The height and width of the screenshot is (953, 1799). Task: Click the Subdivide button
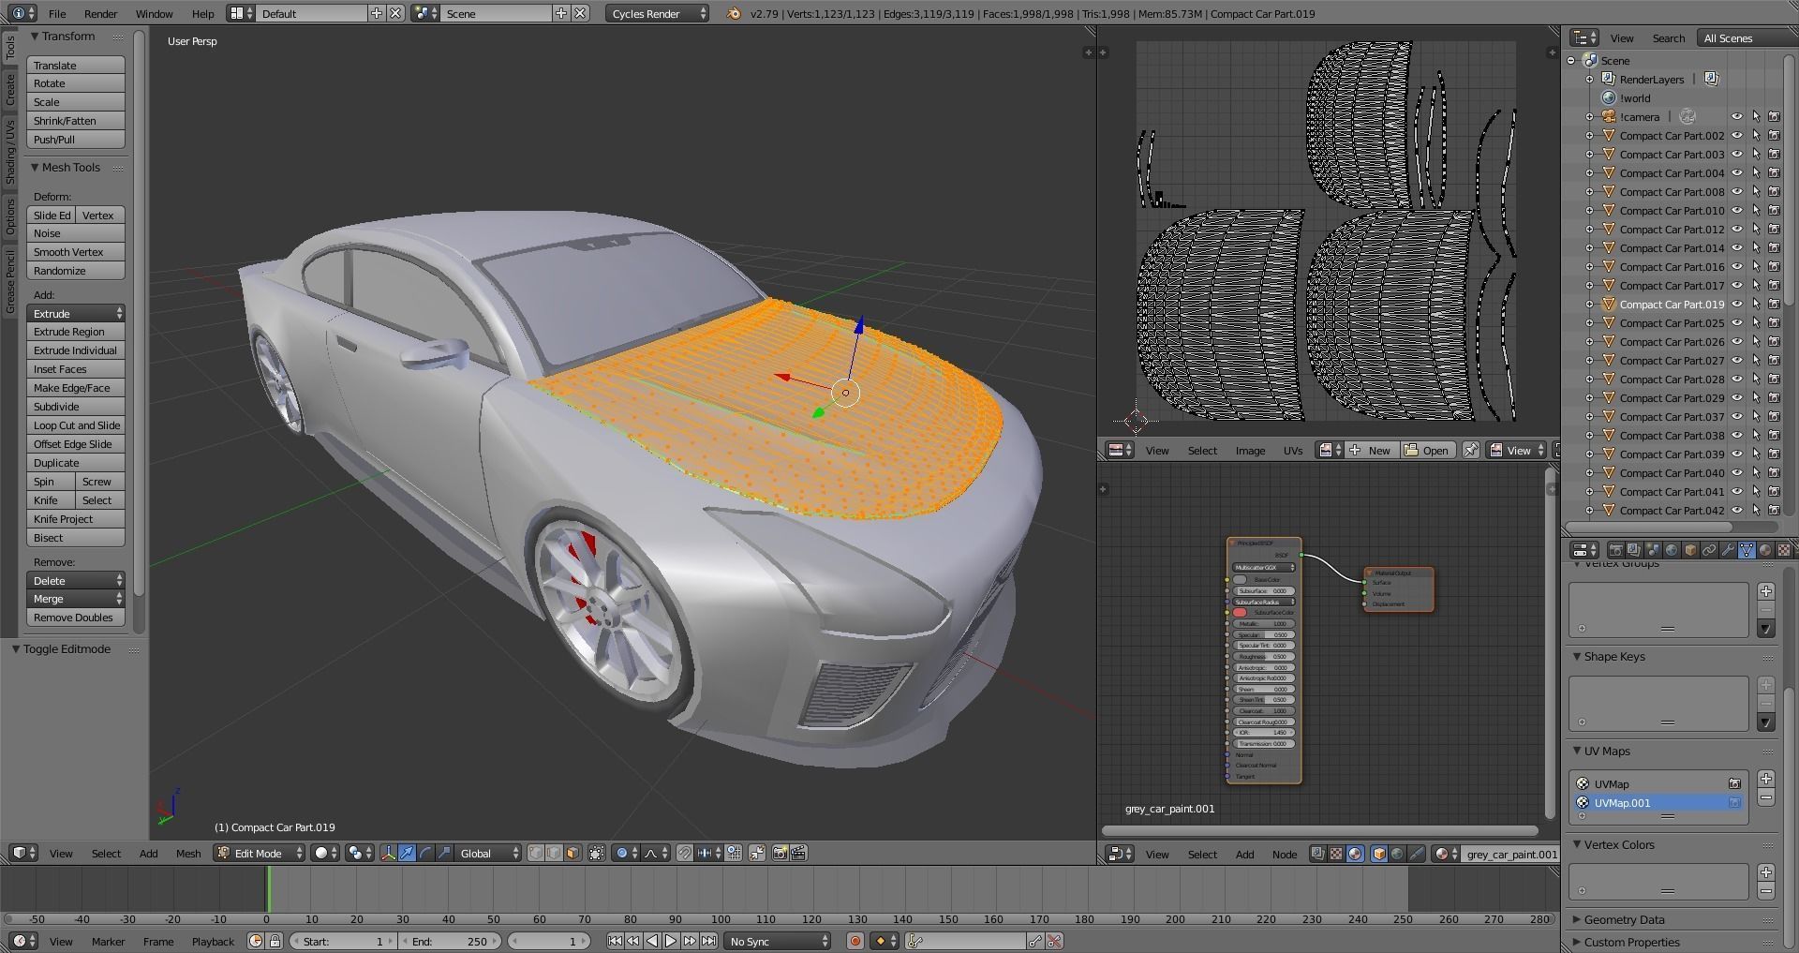click(x=76, y=407)
